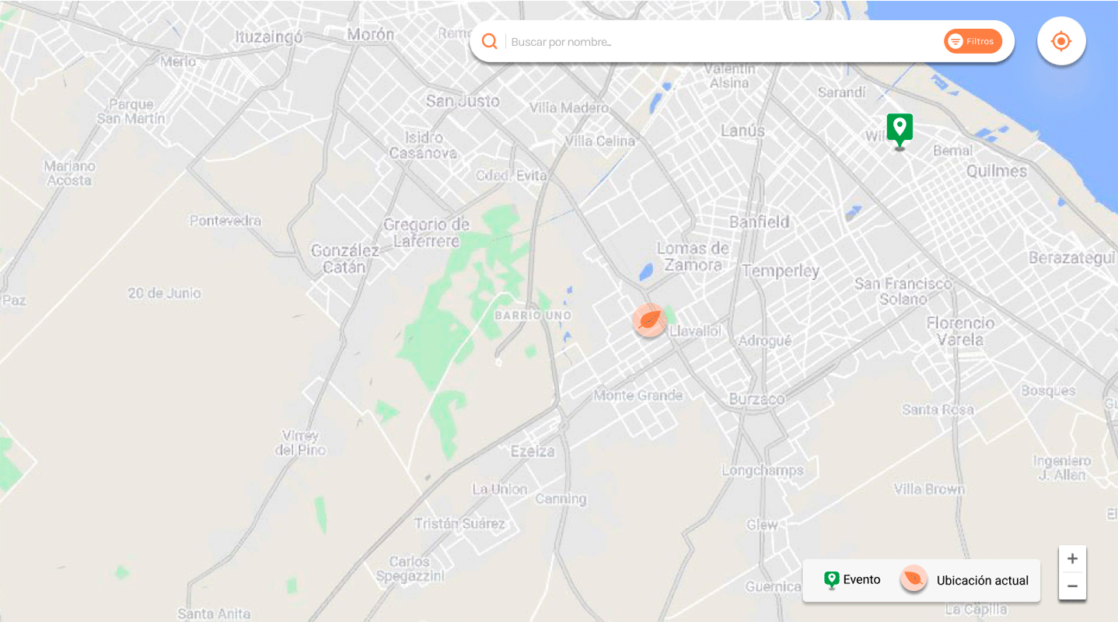1118x622 pixels.
Task: Select the green Evento pin near Bernal
Action: (900, 131)
